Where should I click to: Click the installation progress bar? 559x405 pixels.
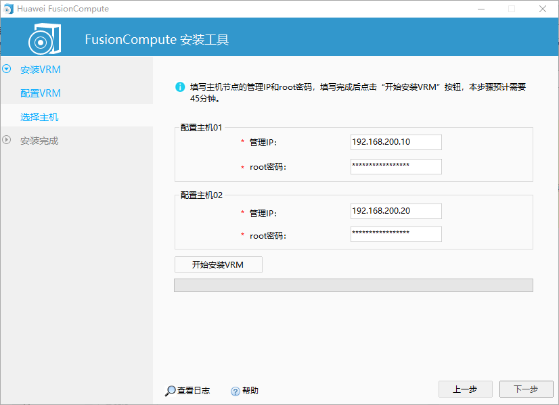point(353,285)
